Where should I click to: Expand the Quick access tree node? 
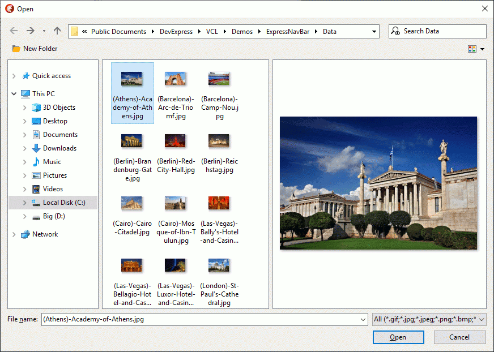pyautogui.click(x=14, y=76)
